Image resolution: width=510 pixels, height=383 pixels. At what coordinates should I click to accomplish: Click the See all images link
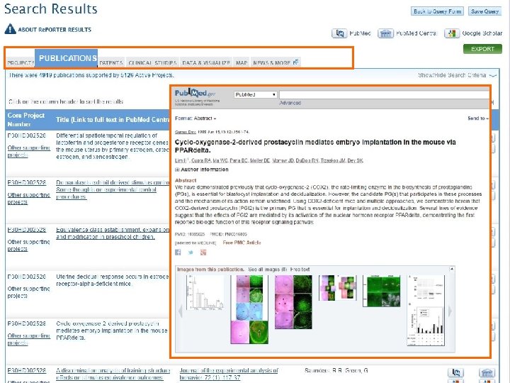click(267, 270)
